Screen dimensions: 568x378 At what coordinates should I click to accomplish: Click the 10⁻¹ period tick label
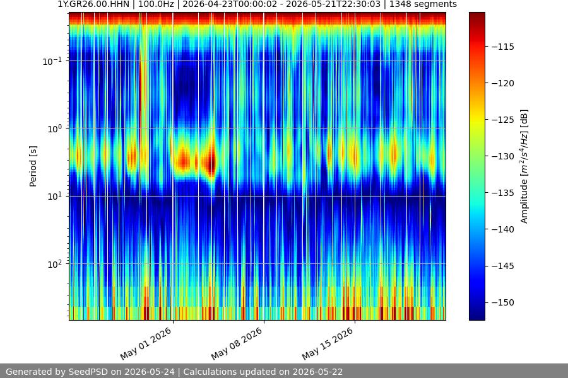point(52,61)
